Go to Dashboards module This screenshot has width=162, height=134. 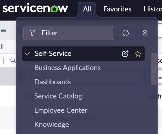coord(53,82)
